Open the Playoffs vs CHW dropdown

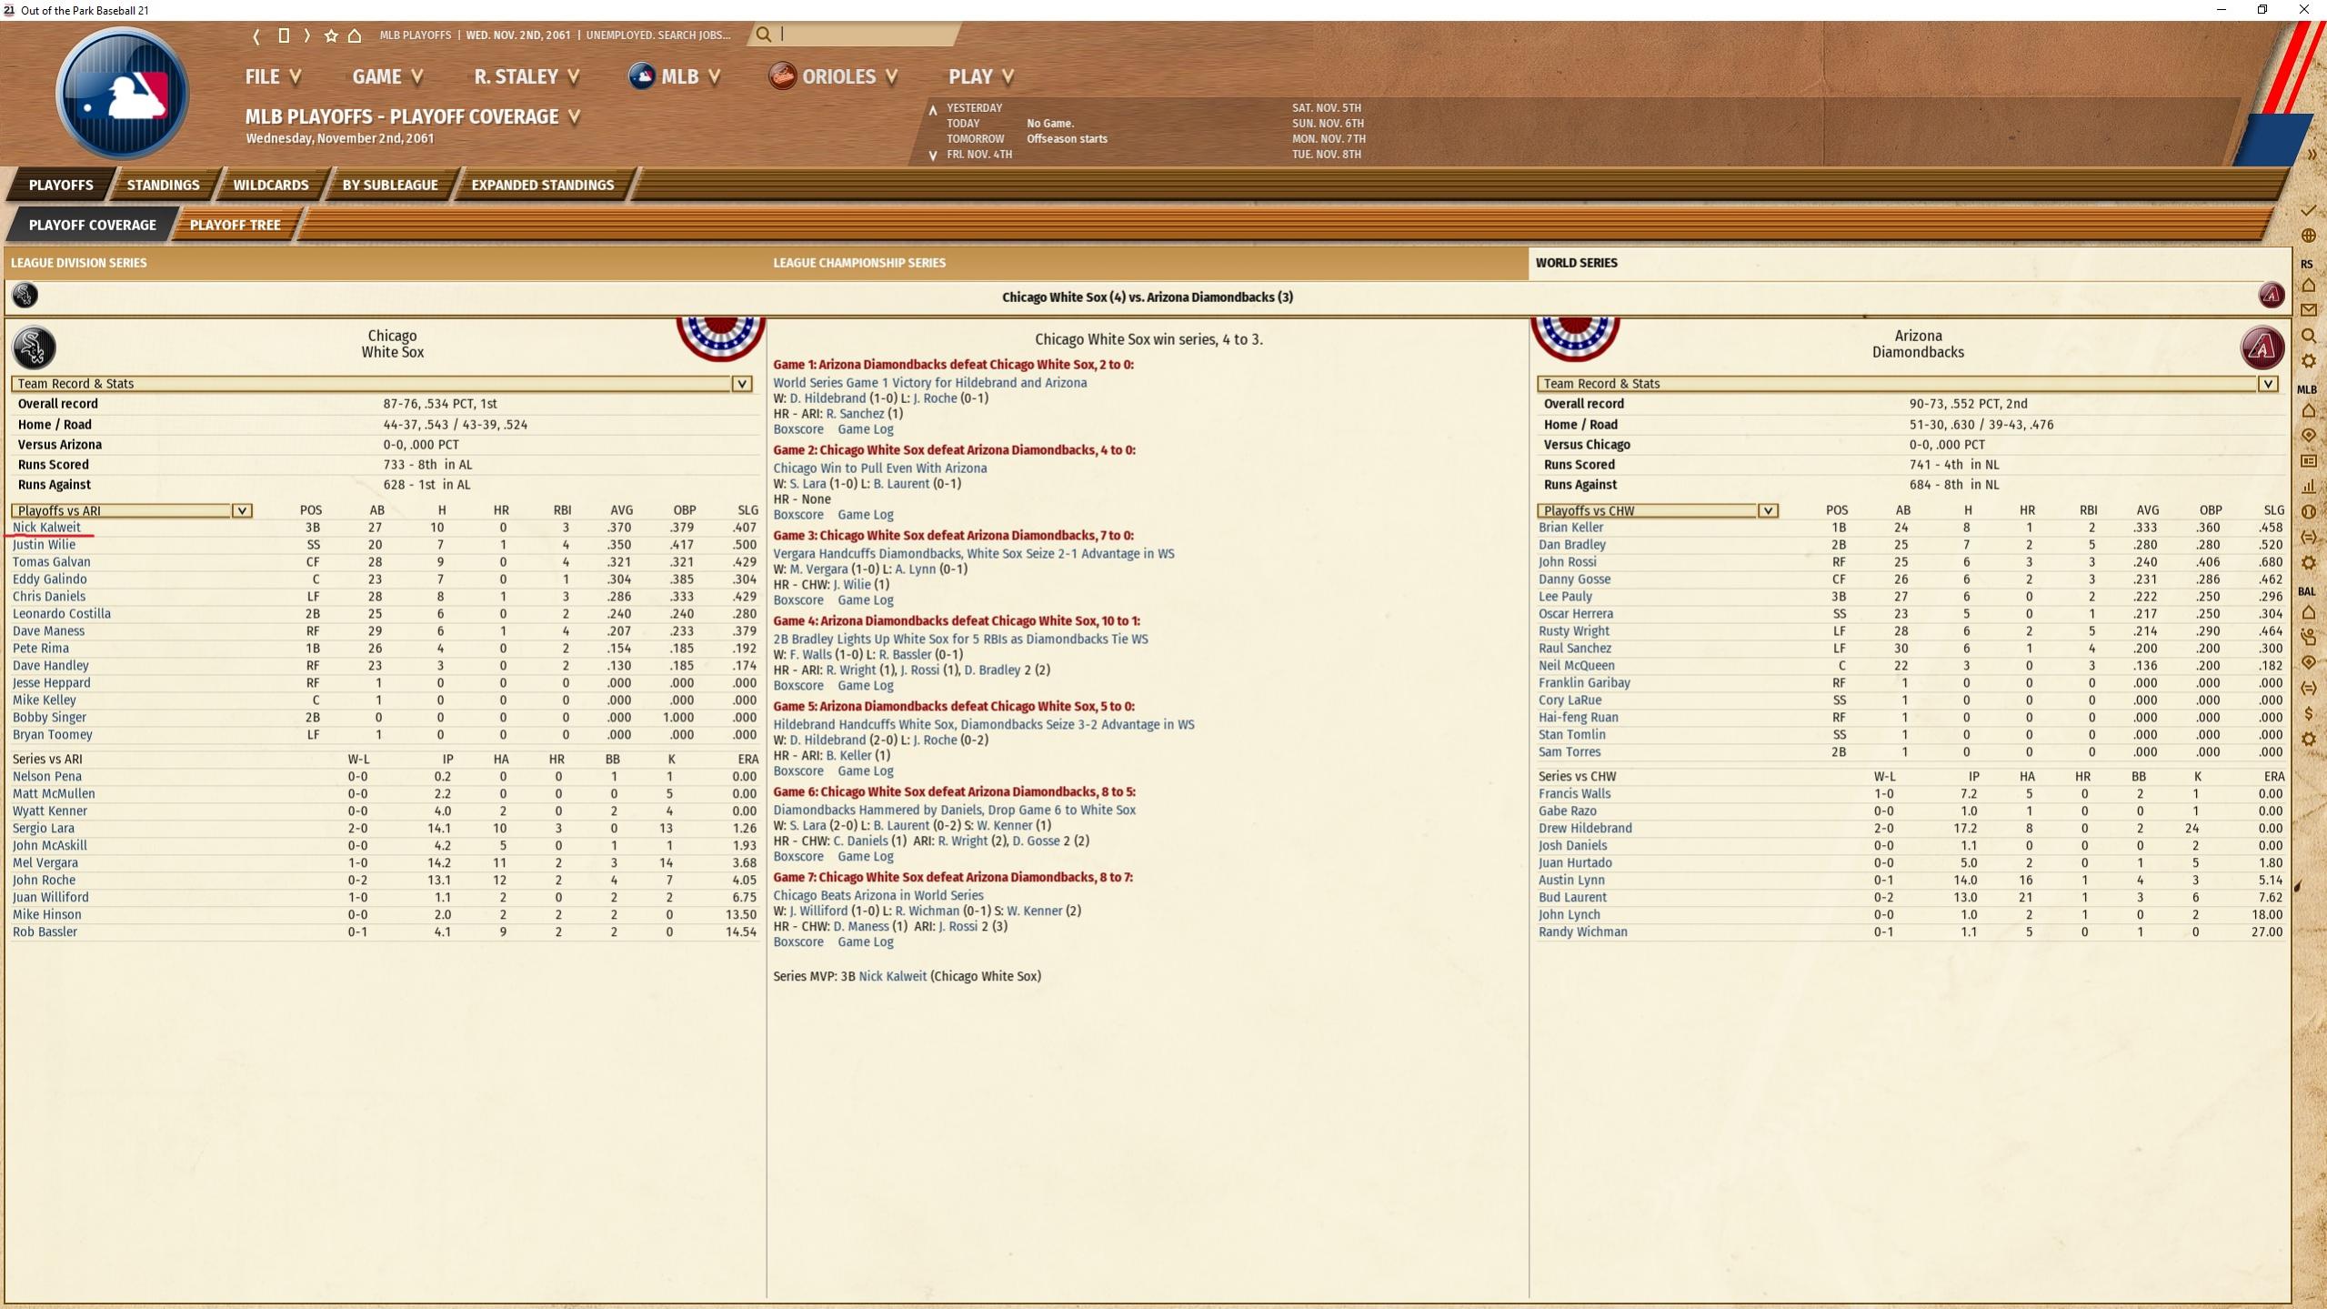(1658, 510)
